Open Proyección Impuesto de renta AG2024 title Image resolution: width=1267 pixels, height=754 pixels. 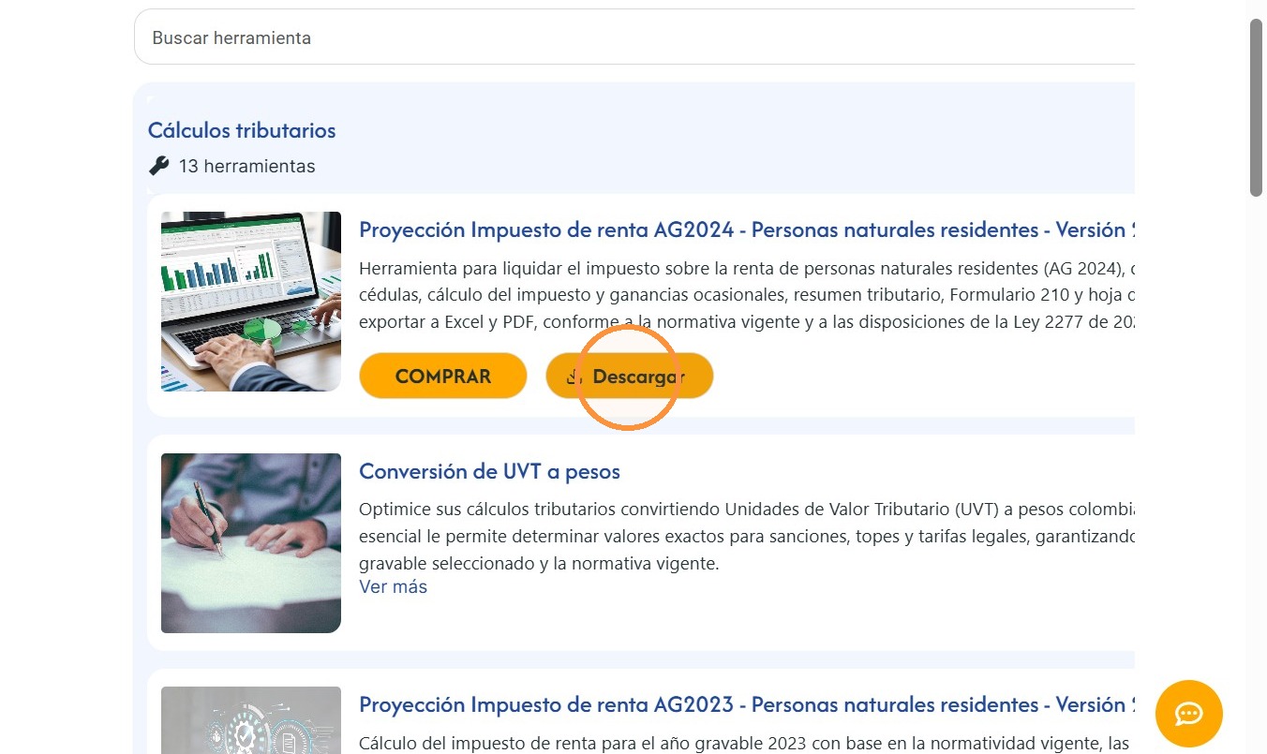tap(747, 229)
